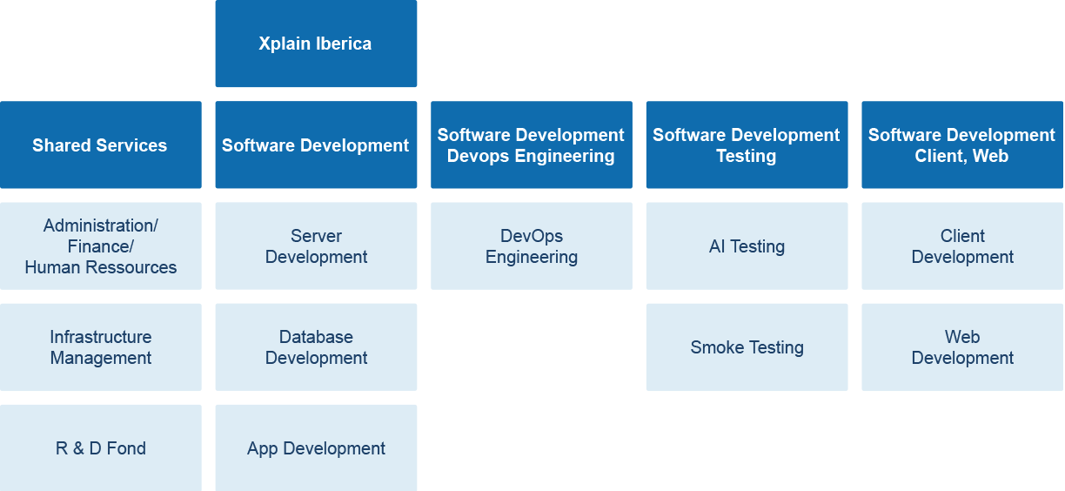Choose Software Development Client, Web header
The image size is (1065, 491).
(x=961, y=145)
